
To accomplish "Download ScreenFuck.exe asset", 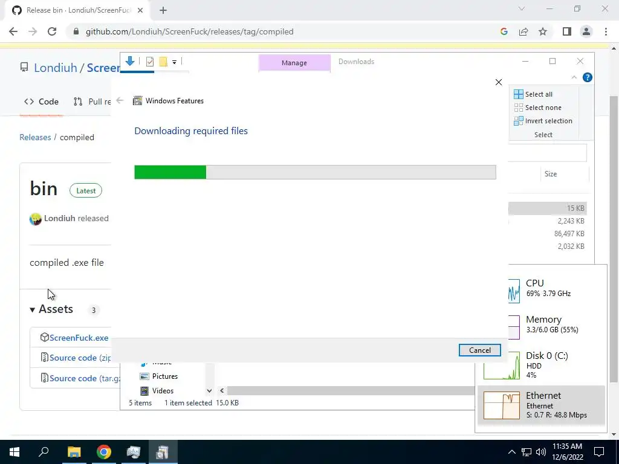I will point(79,338).
